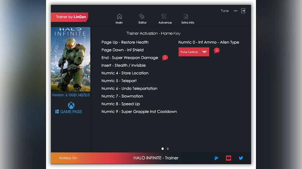Click the Trainer by LinGon banner
Viewport: 302px width, 169px height.
pyautogui.click(x=70, y=17)
